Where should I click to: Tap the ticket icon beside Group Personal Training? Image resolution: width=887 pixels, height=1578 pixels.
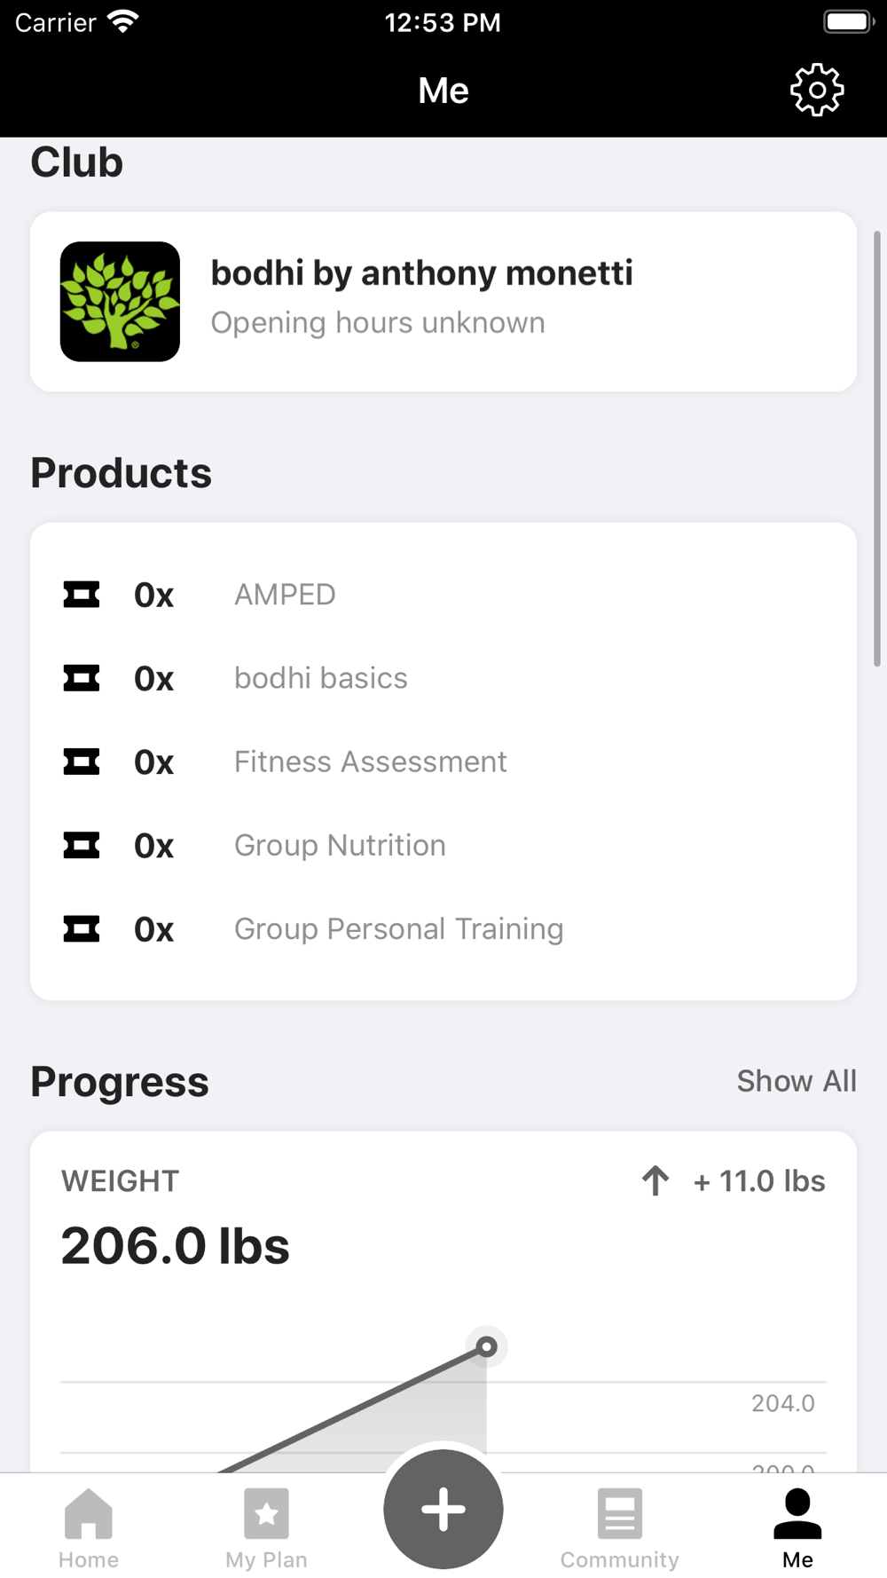click(82, 929)
